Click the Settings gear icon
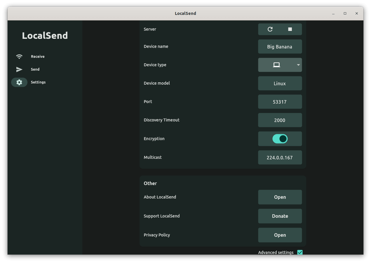The image size is (371, 263). coord(19,82)
